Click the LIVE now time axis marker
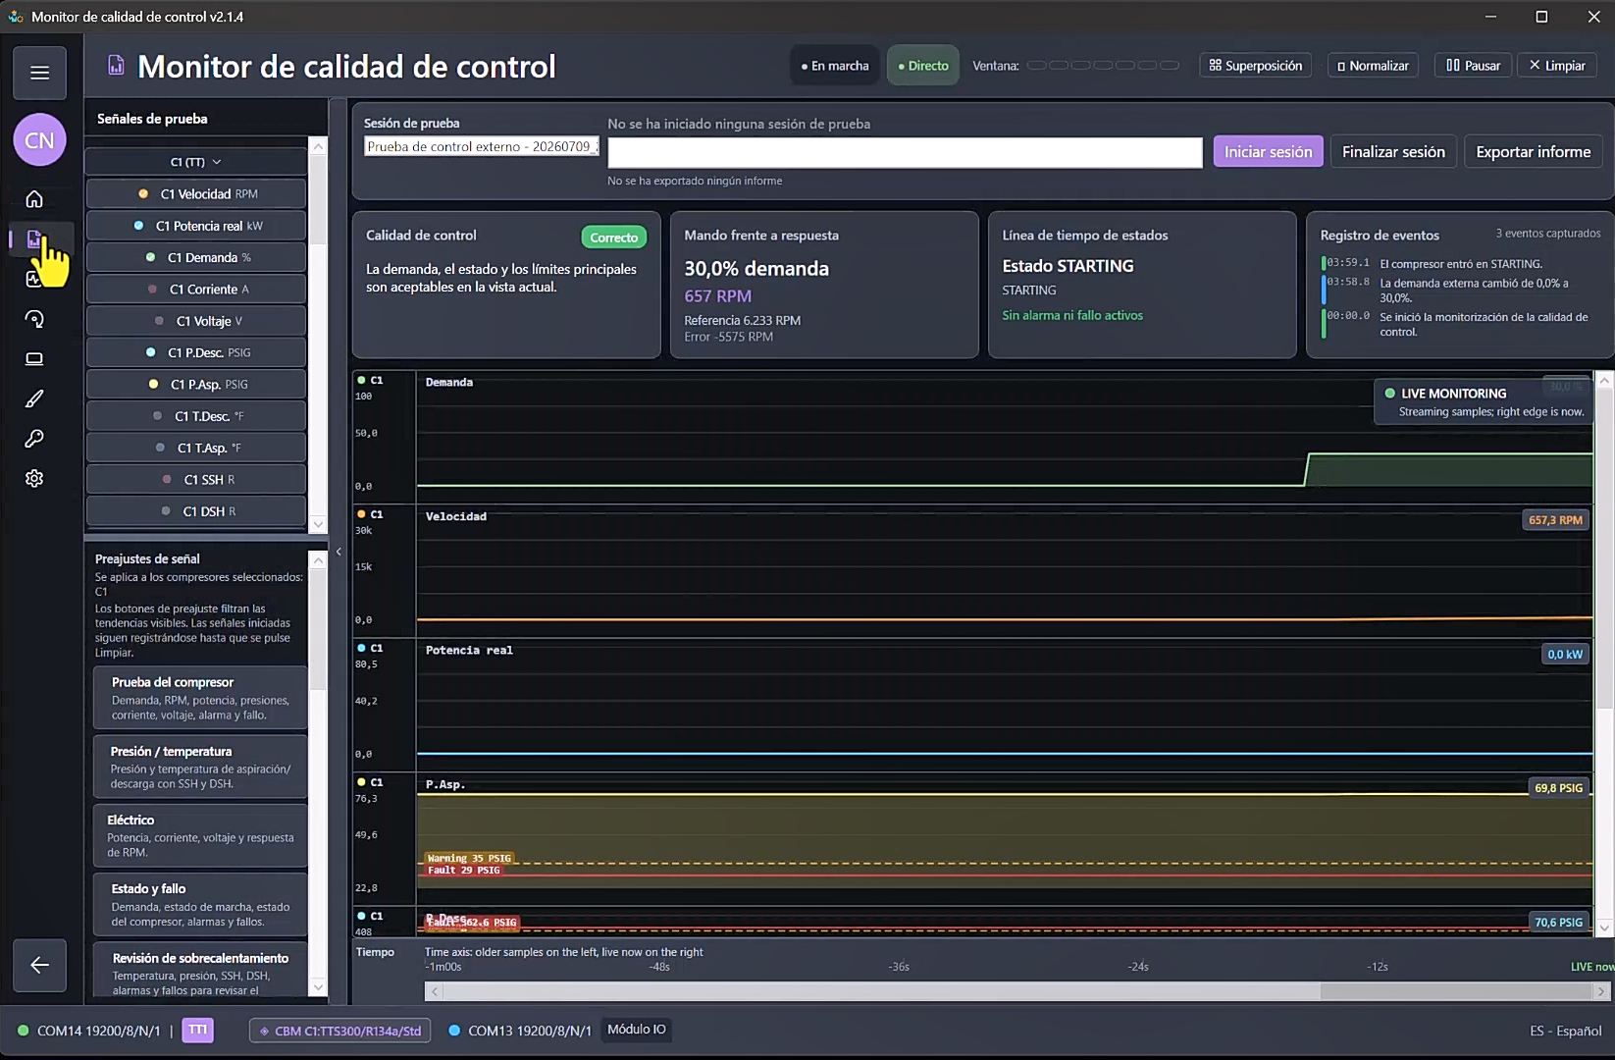 click(x=1591, y=967)
